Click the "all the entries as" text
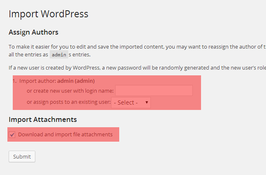Viewport: 266px width, 175px height. pyautogui.click(x=28, y=54)
